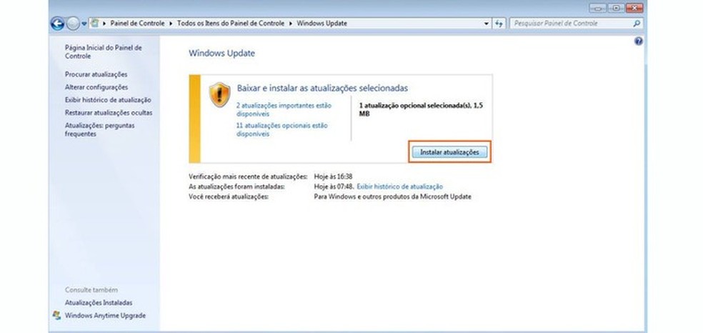This screenshot has height=333, width=703.
Task: Select Painel de Controle breadcrumb
Action: [137, 24]
